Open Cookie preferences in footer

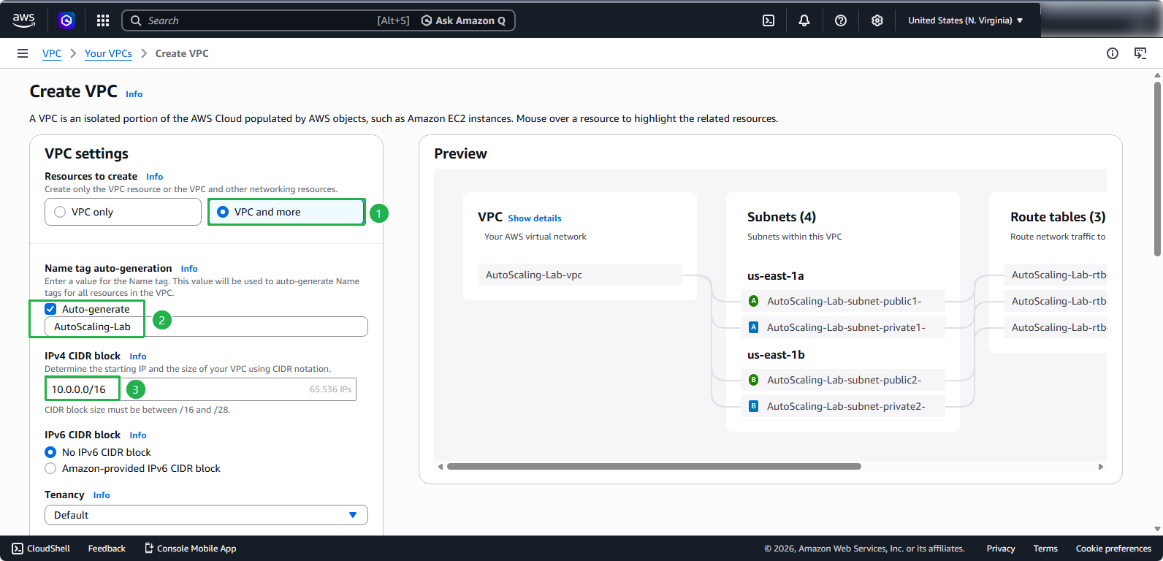[1113, 549]
